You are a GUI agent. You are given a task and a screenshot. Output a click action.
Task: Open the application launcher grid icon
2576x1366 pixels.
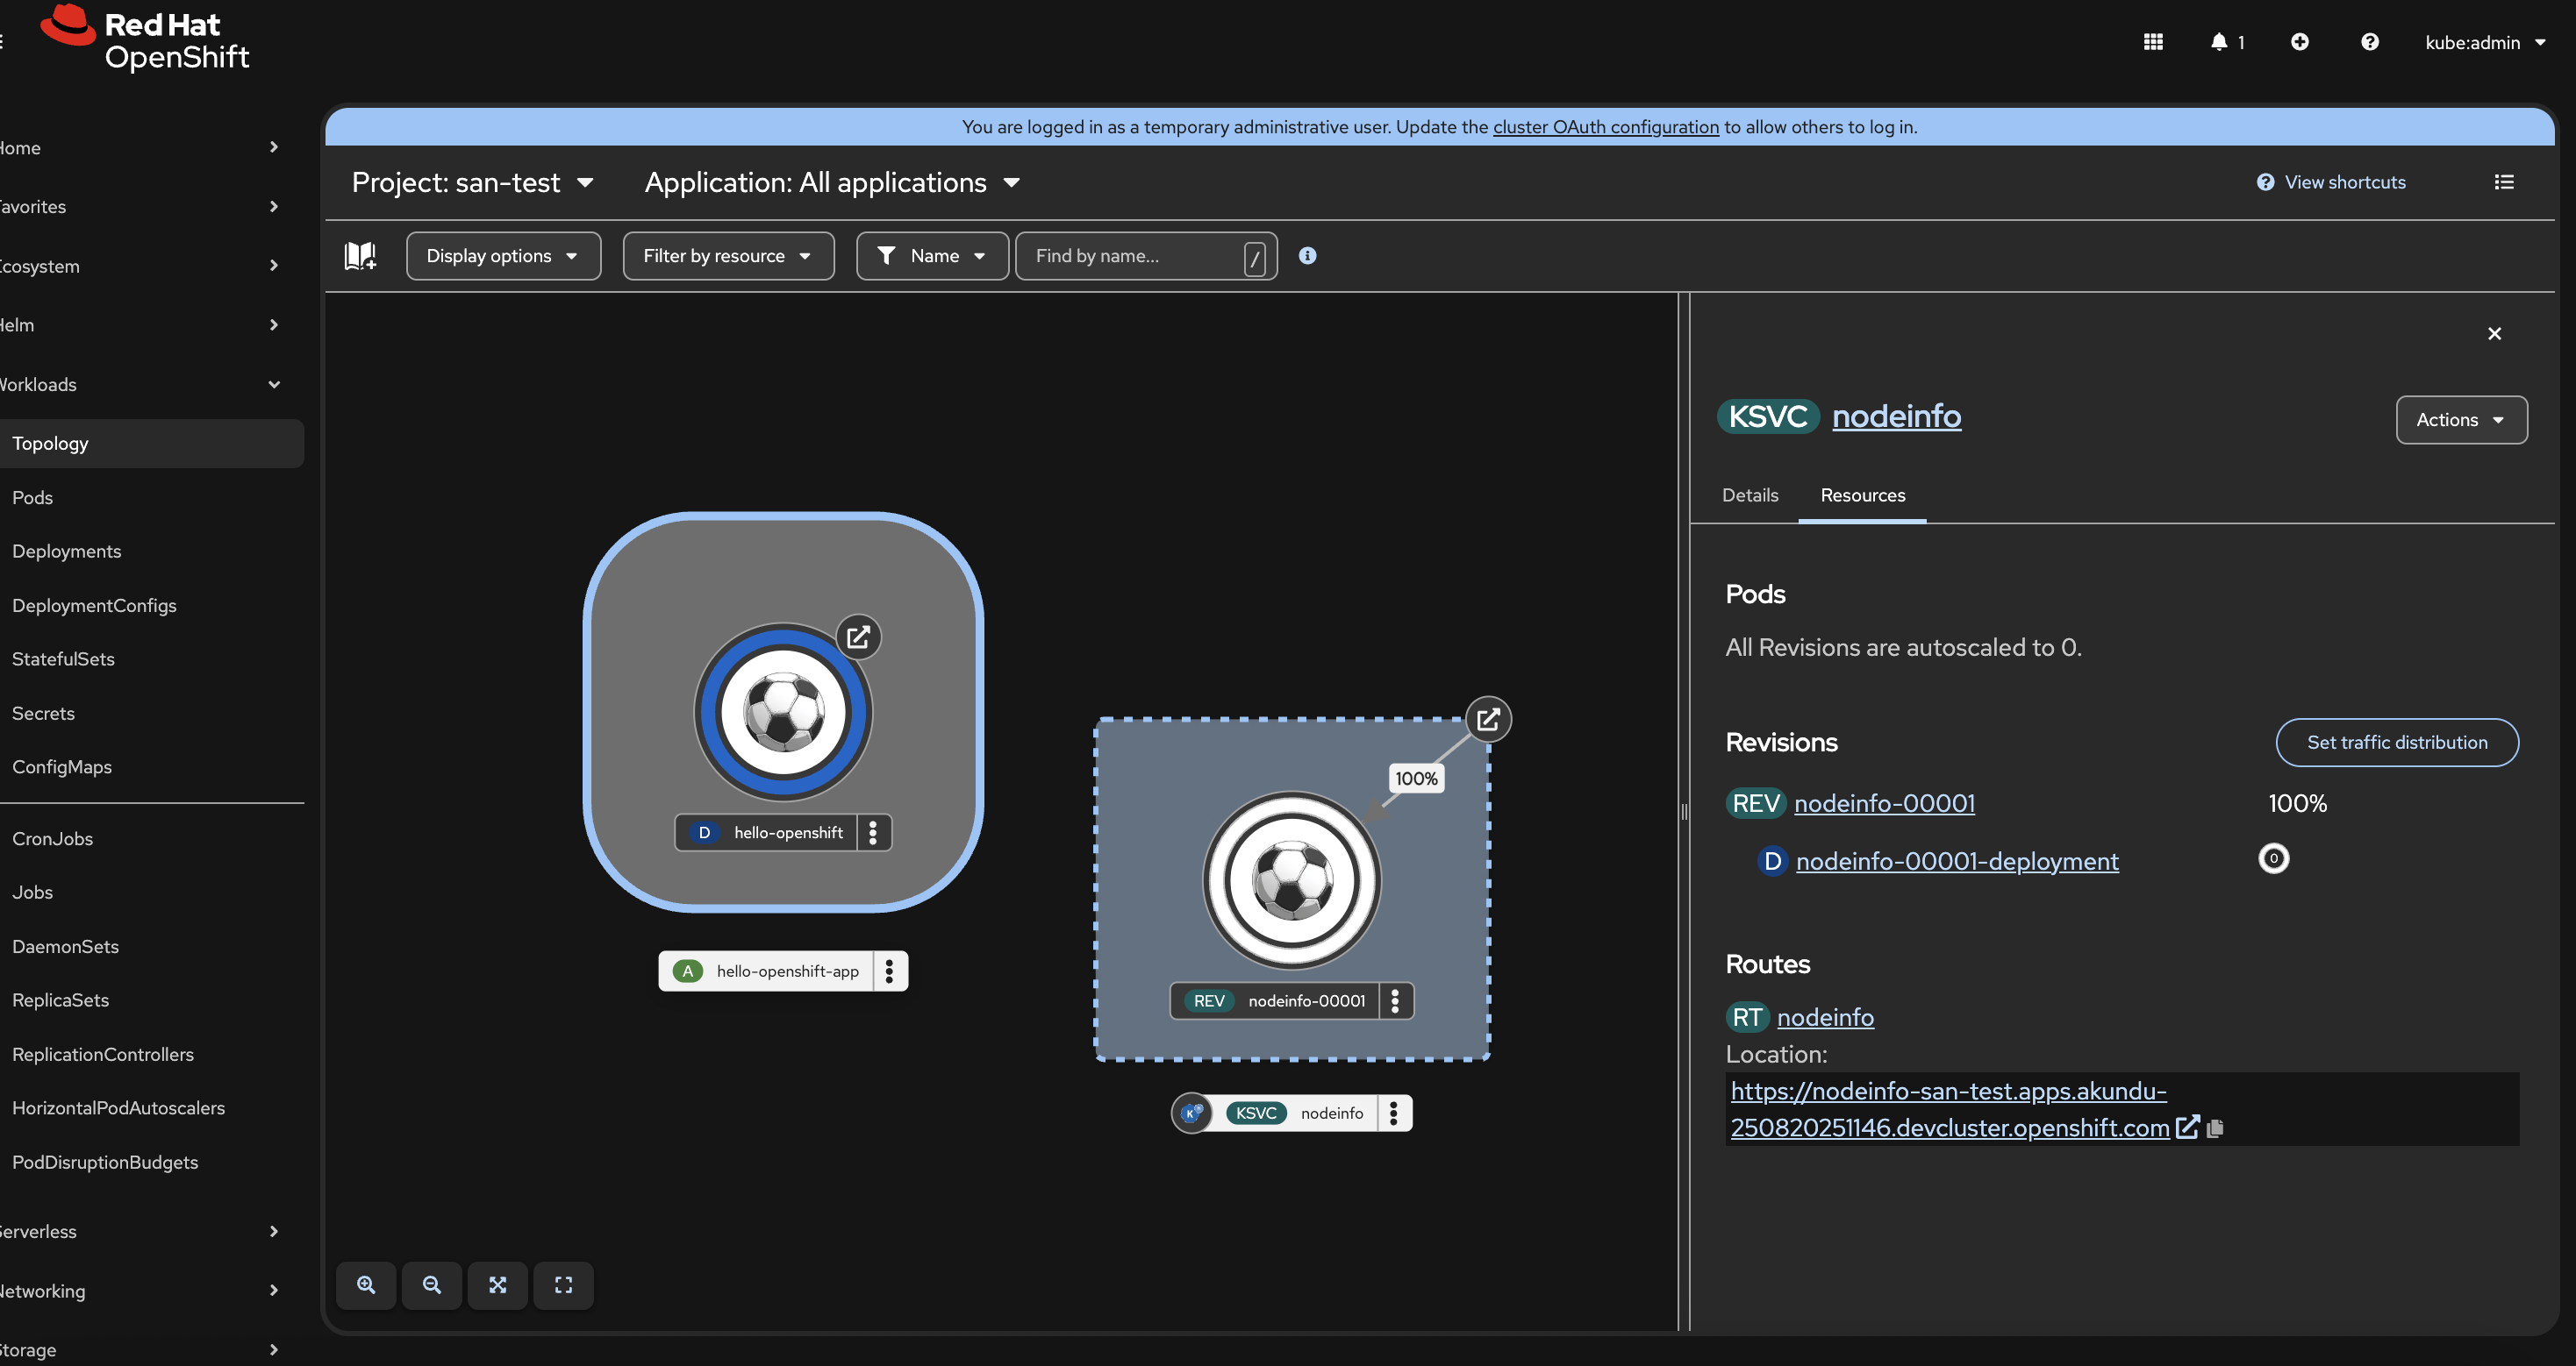(x=2153, y=42)
